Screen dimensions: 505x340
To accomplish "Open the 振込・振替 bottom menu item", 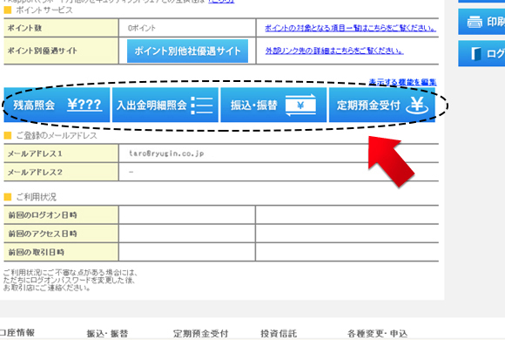I will [x=107, y=334].
